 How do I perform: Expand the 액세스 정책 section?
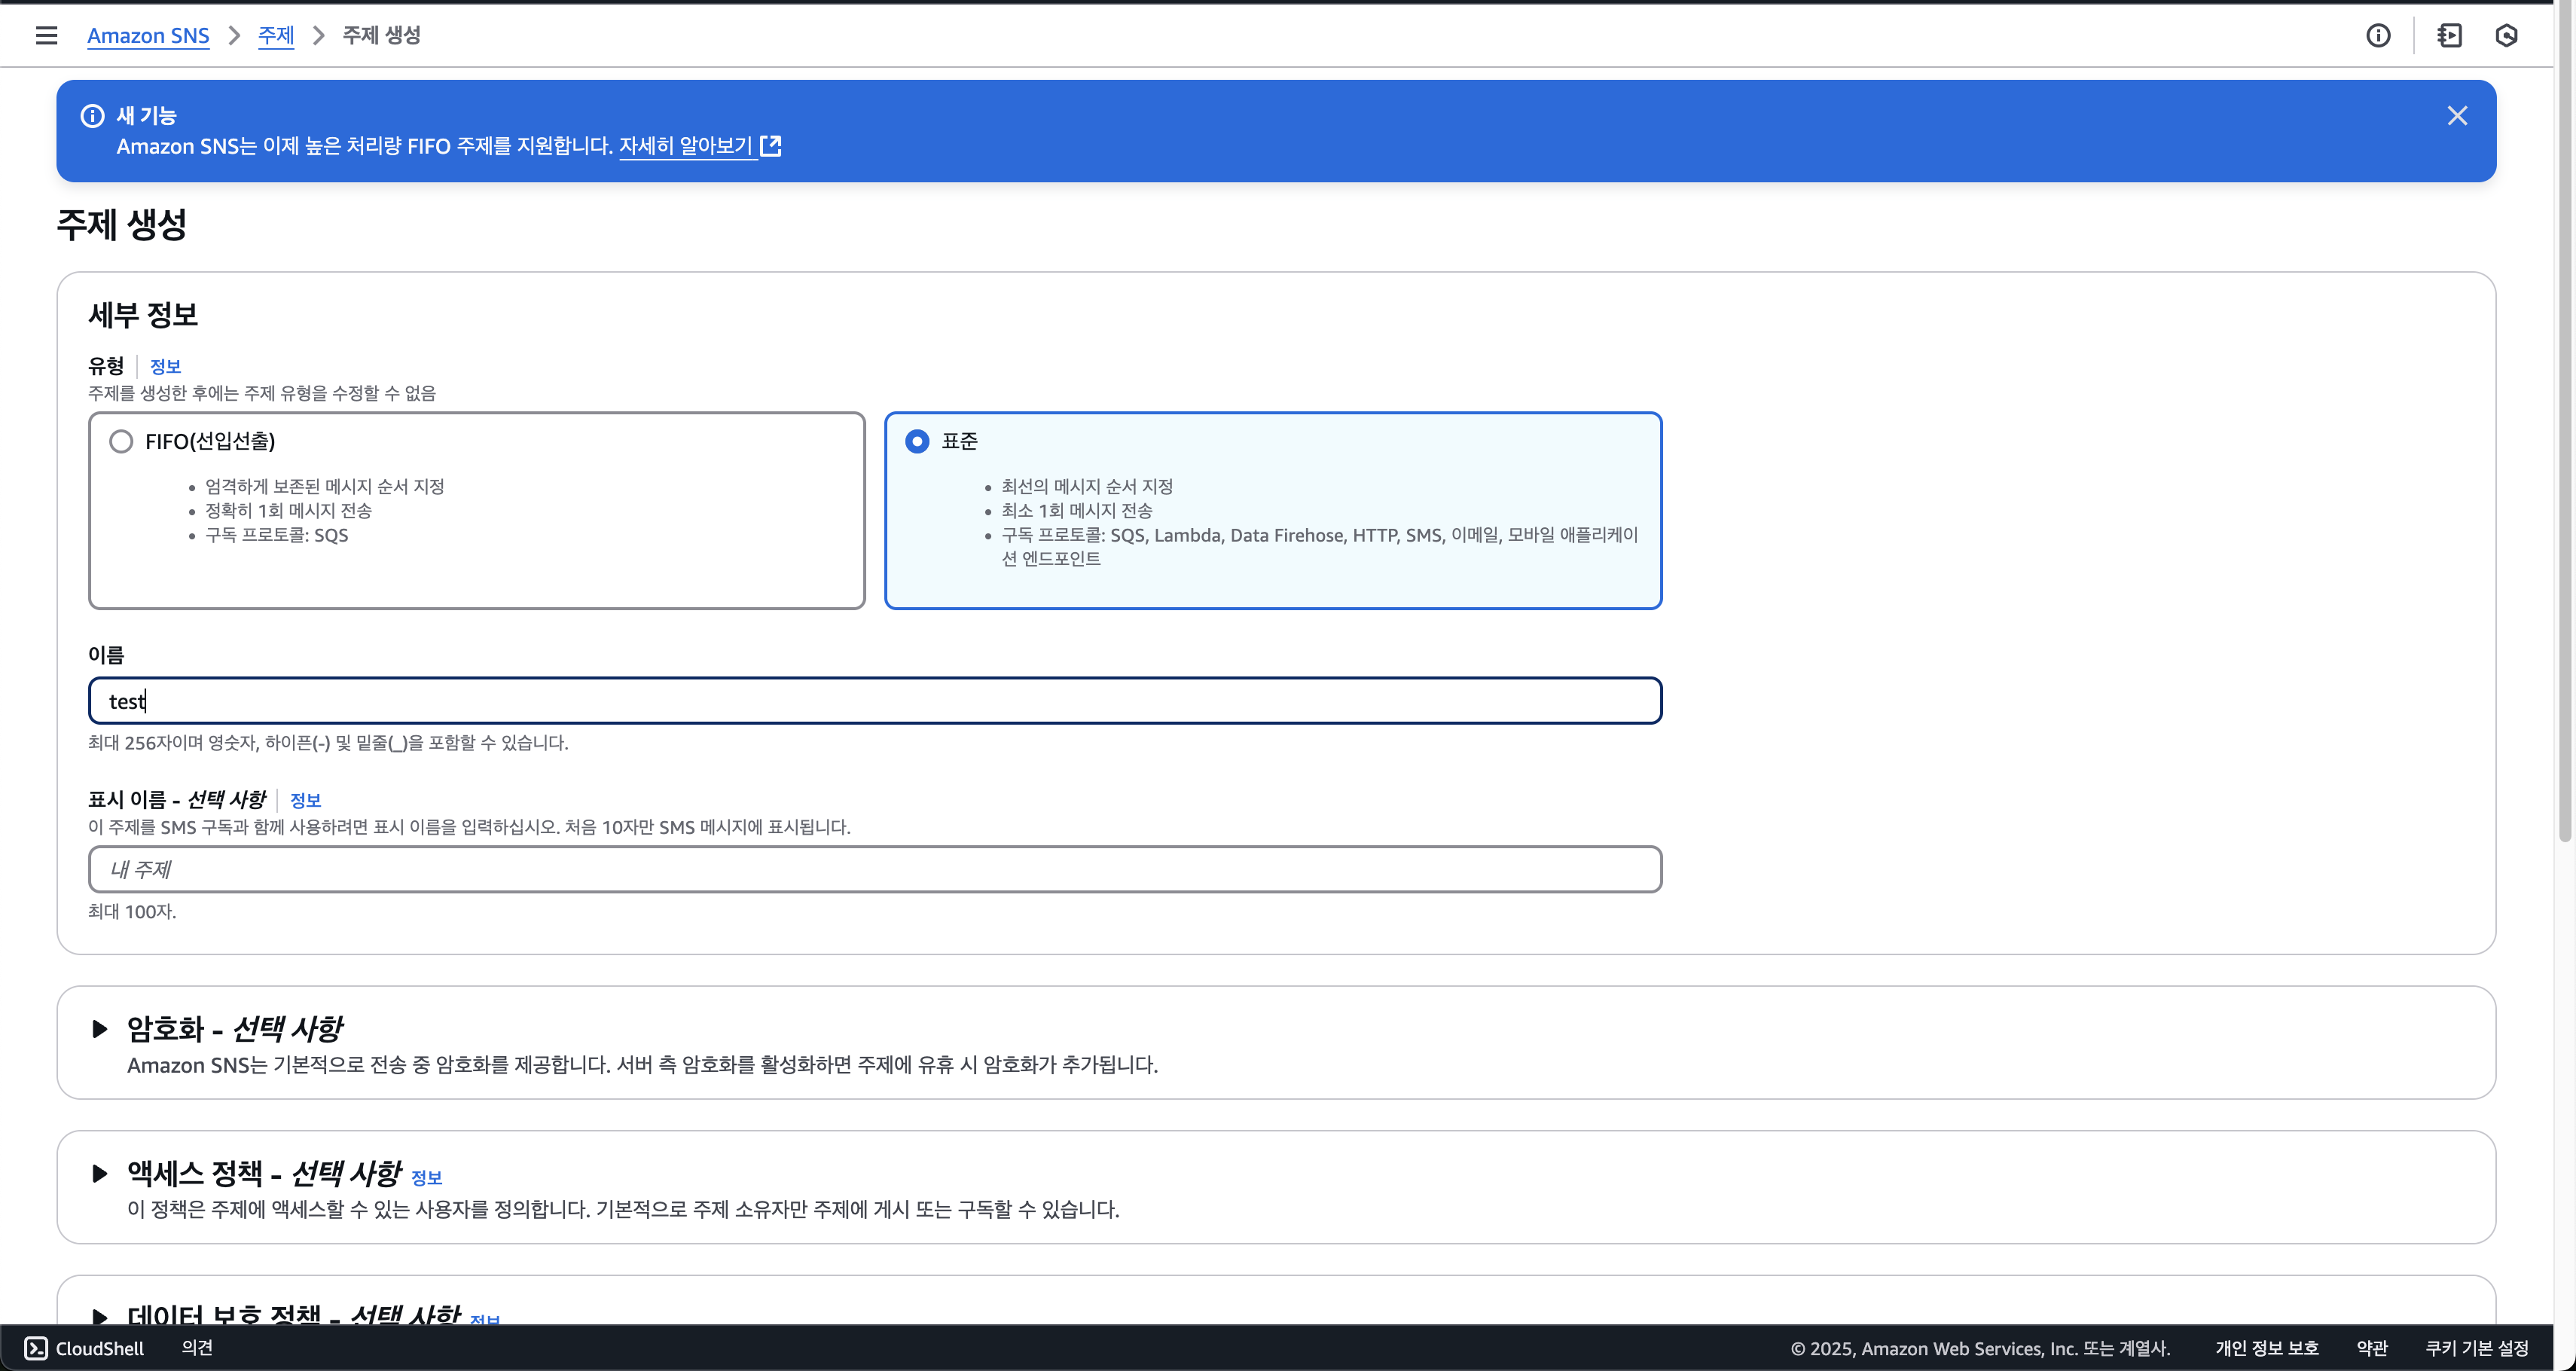click(x=99, y=1173)
